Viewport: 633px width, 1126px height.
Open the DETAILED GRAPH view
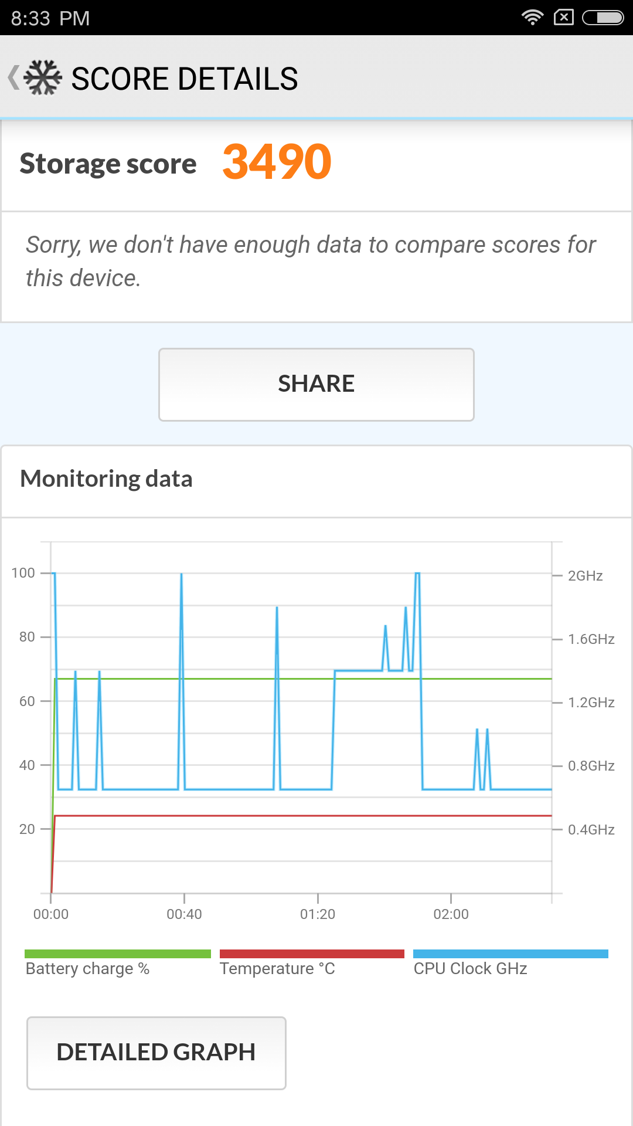point(156,1053)
